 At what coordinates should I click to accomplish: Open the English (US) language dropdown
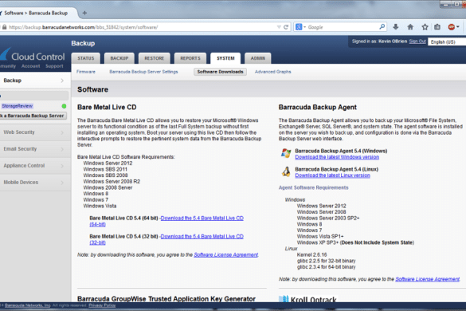(x=447, y=42)
